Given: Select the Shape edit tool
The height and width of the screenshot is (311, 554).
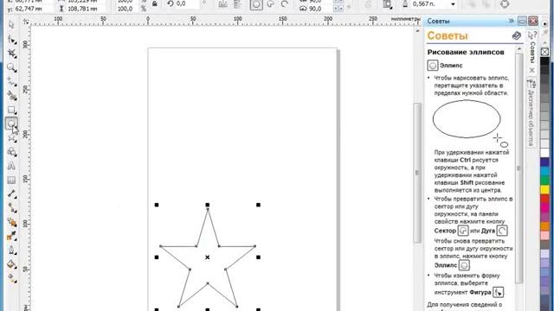Looking at the screenshot, I should coord(11,40).
